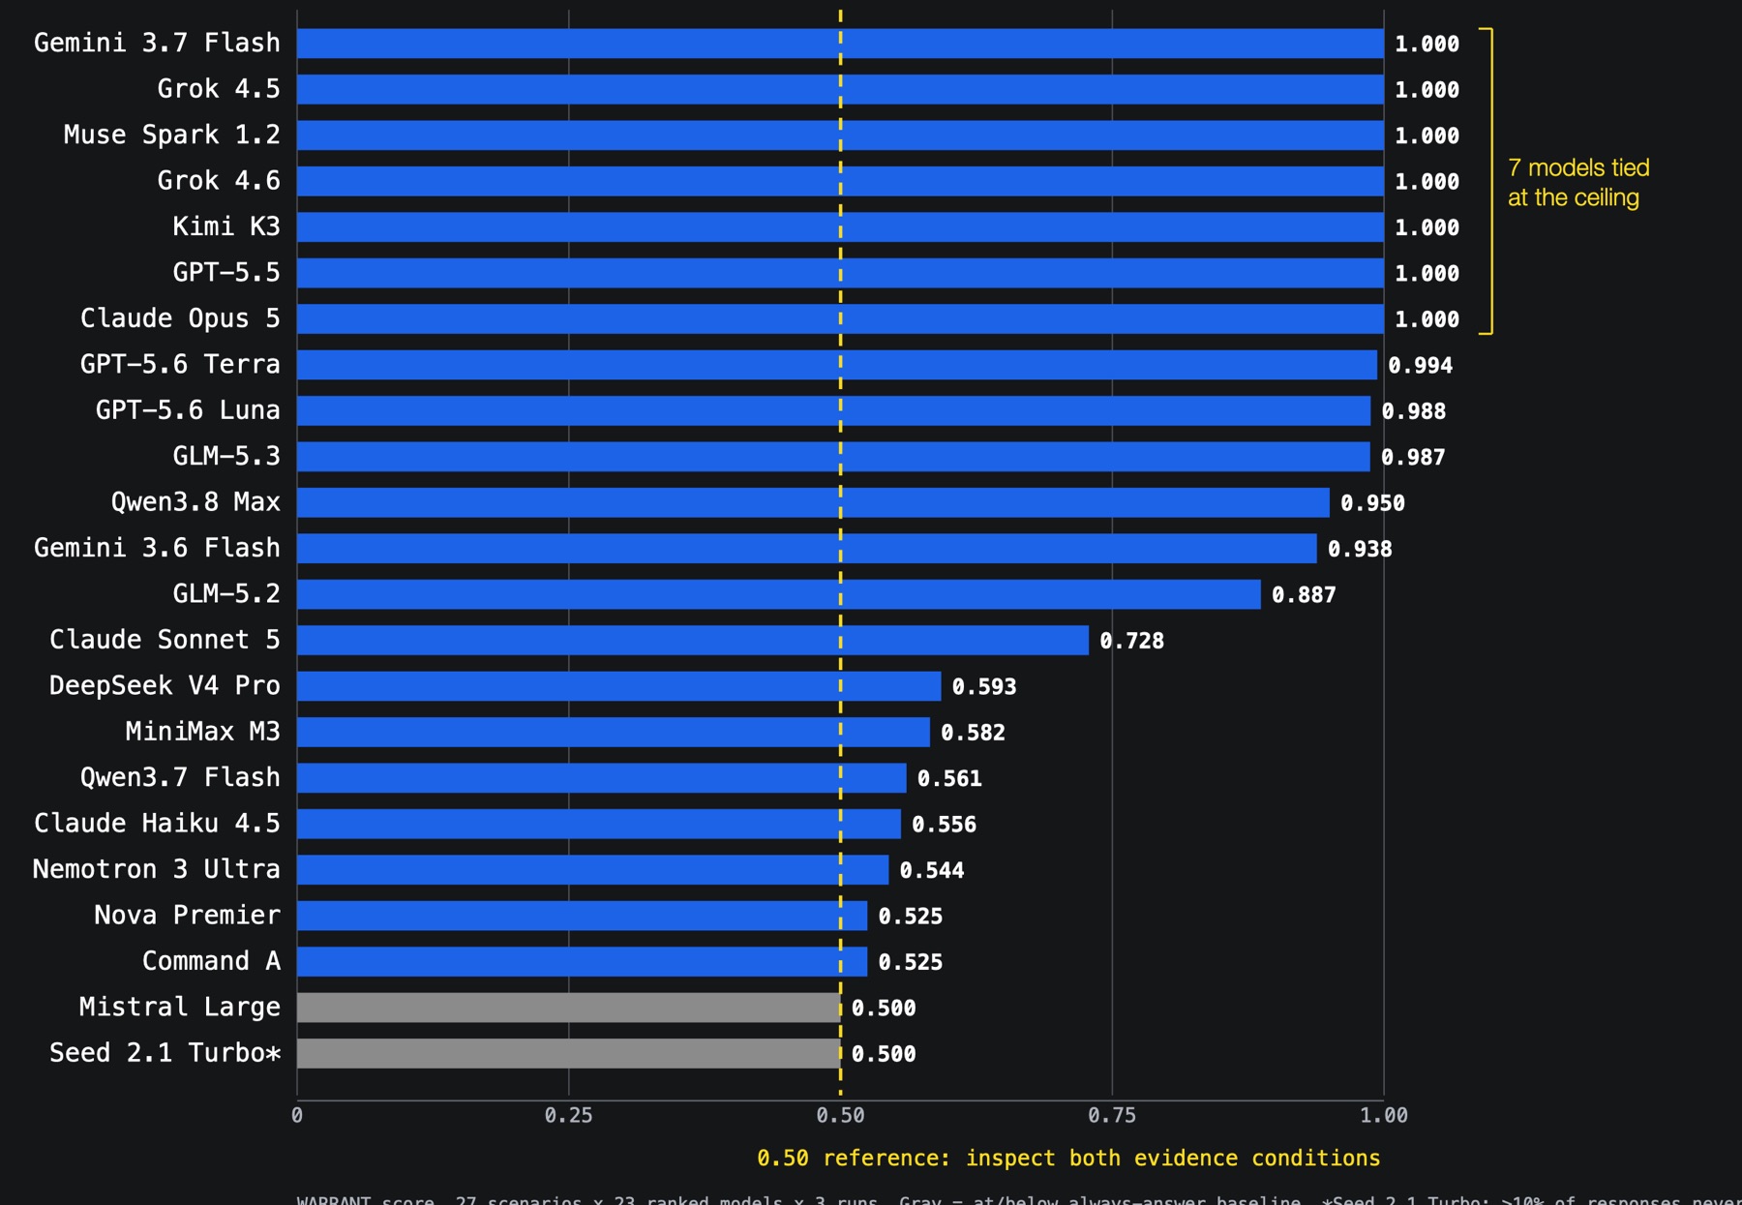Screen dimensions: 1742x1205
Task: Select the Claude Sonnet 5 label
Action: tap(165, 640)
